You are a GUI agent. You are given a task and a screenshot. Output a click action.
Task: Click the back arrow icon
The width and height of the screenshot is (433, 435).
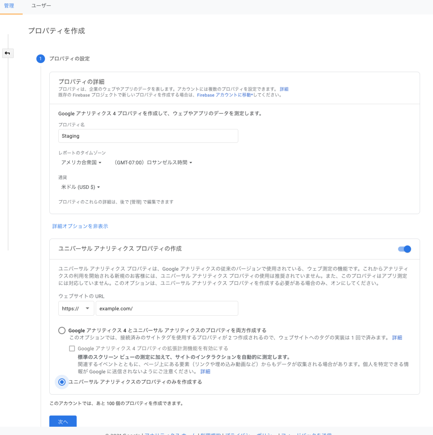[8, 53]
